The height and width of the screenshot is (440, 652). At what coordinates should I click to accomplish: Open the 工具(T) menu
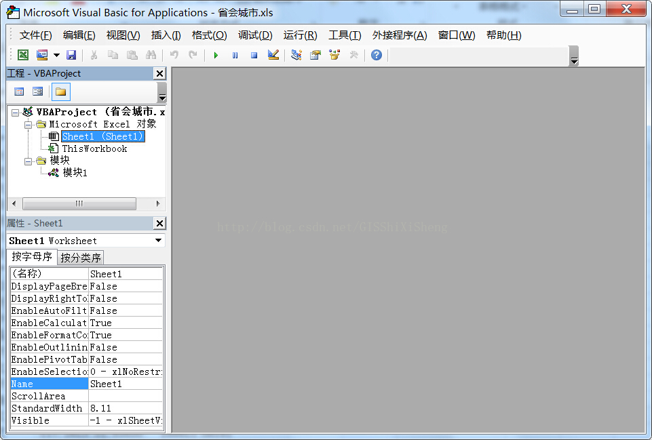(x=344, y=35)
